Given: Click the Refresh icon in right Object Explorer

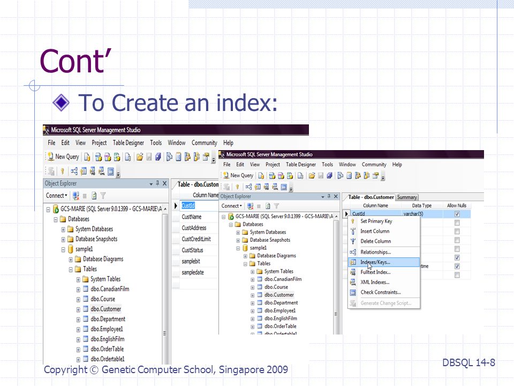Looking at the screenshot, I should click(268, 206).
